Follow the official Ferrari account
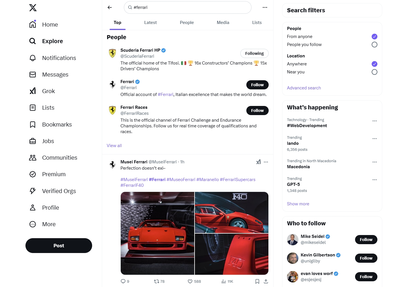The width and height of the screenshot is (410, 287). point(257,85)
